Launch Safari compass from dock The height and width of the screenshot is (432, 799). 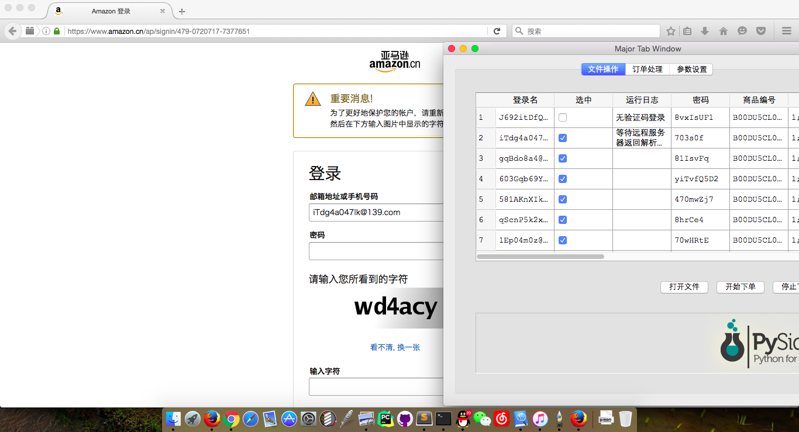[x=250, y=419]
